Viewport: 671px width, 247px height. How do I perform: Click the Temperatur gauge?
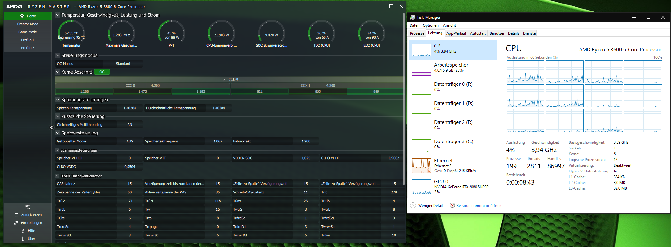click(x=71, y=33)
